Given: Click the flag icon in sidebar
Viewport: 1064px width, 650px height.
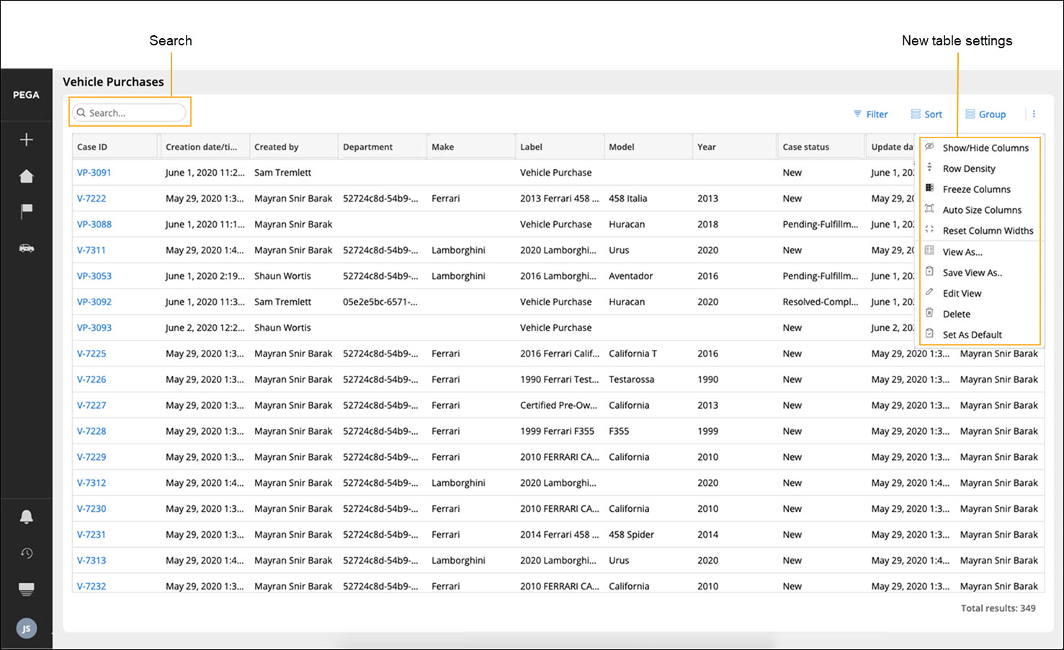Looking at the screenshot, I should tap(27, 211).
